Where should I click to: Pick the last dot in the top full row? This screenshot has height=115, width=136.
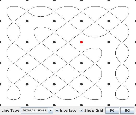(x=109, y=21)
